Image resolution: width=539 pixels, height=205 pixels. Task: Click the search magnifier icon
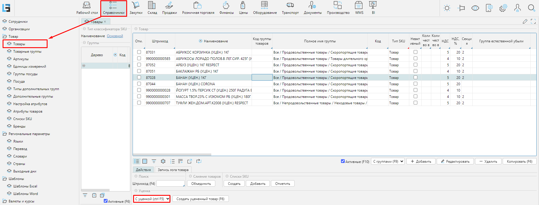click(532, 8)
